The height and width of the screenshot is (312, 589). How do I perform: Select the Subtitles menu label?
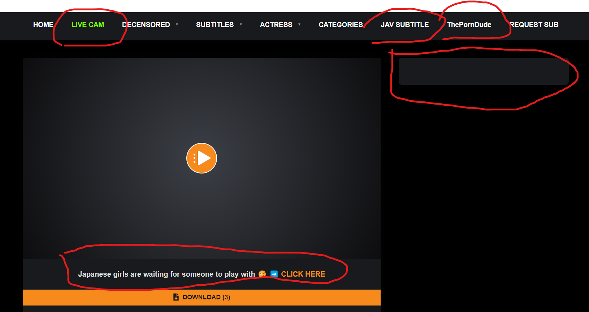tap(215, 25)
